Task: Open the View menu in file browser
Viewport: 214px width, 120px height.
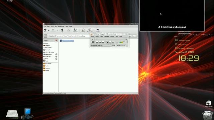Action: coord(52,26)
